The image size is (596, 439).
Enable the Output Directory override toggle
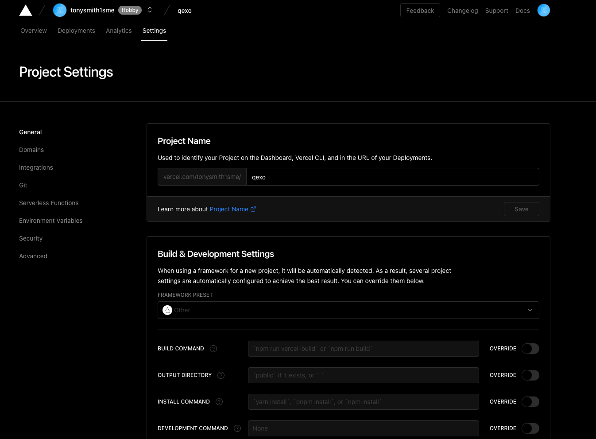click(530, 375)
